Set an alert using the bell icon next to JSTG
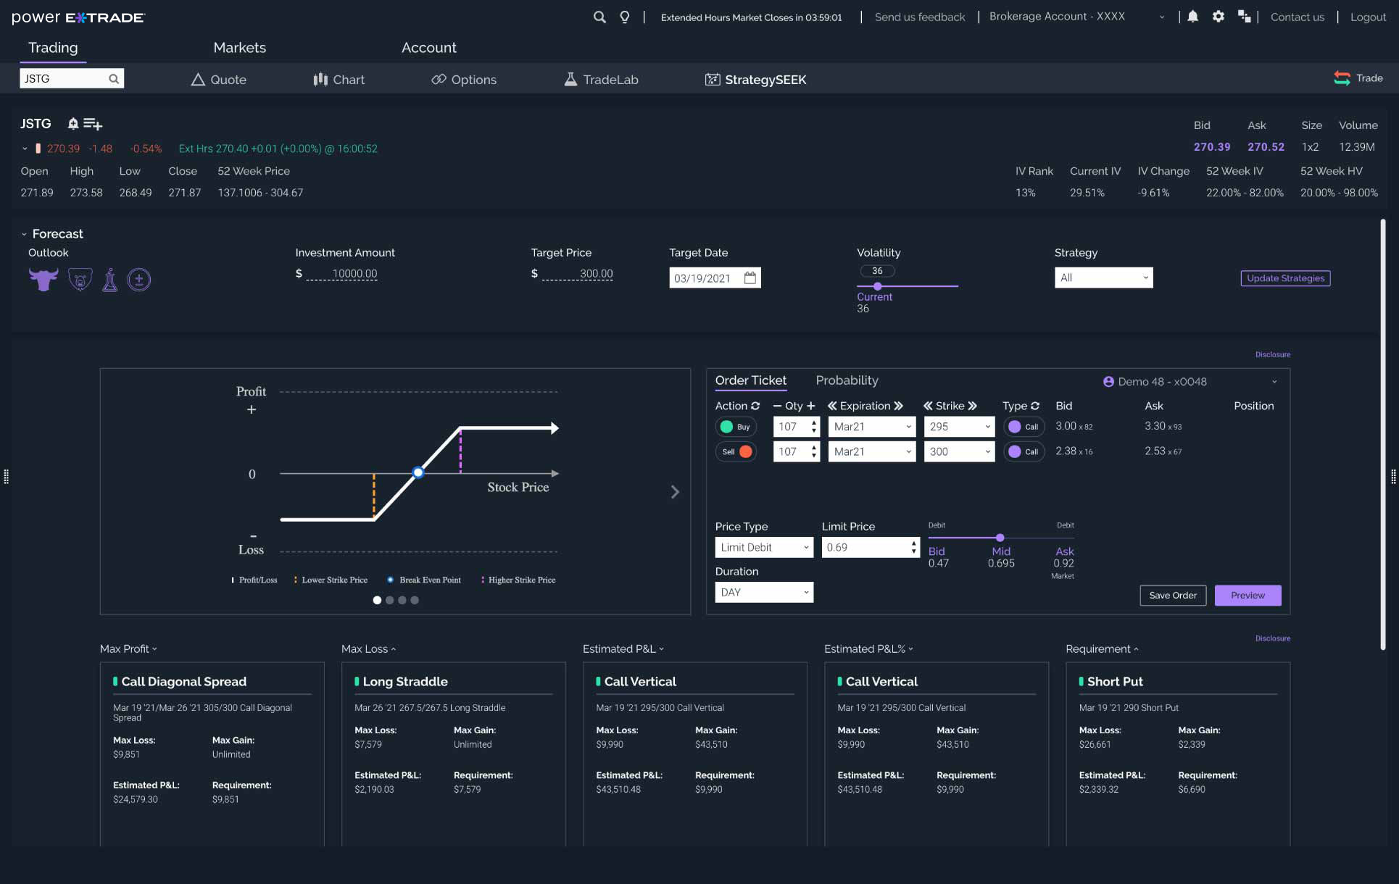This screenshot has width=1399, height=884. click(72, 124)
